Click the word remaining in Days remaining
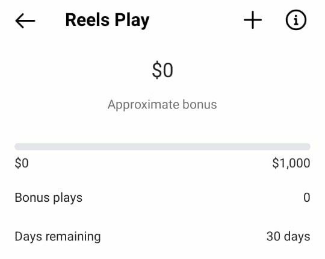 pyautogui.click(x=73, y=237)
